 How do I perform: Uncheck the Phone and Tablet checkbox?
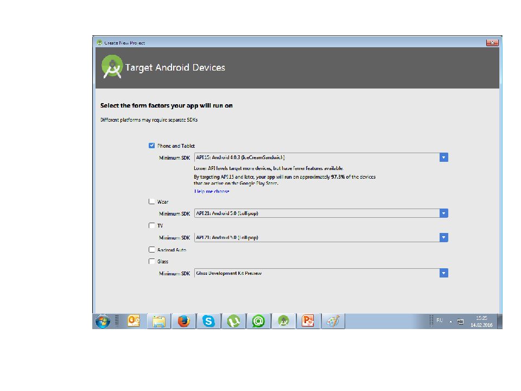(151, 146)
